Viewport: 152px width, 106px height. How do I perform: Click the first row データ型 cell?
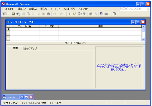(x=49, y=29)
